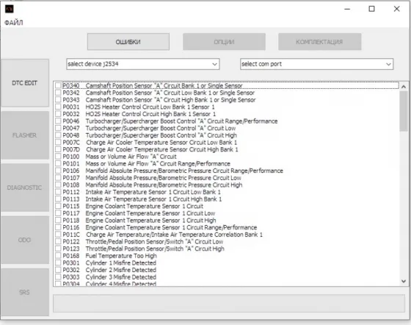Click the list scrollbar down arrow

click(404, 281)
